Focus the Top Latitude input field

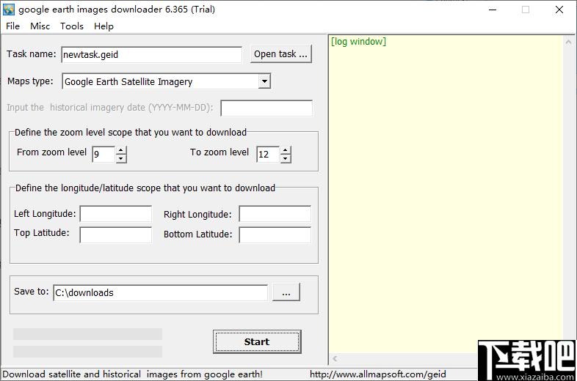(115, 234)
